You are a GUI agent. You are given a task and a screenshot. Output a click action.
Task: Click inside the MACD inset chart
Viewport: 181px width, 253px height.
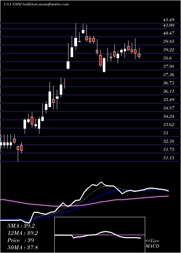100,235
